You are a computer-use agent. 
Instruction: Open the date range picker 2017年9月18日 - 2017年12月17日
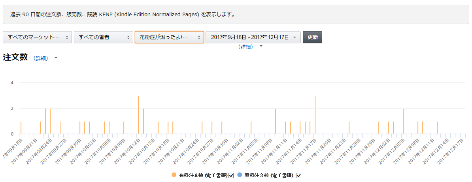(253, 37)
